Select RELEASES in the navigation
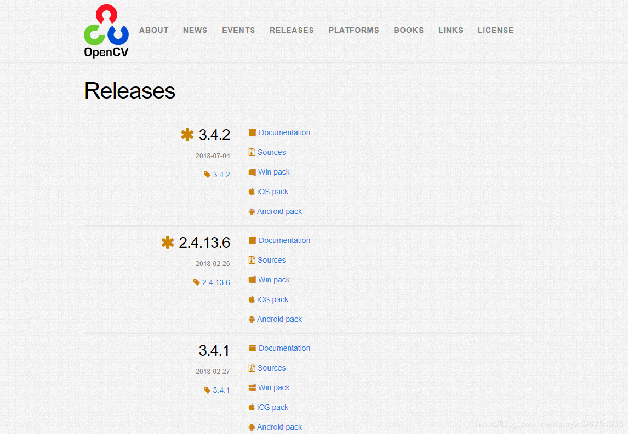 (292, 31)
